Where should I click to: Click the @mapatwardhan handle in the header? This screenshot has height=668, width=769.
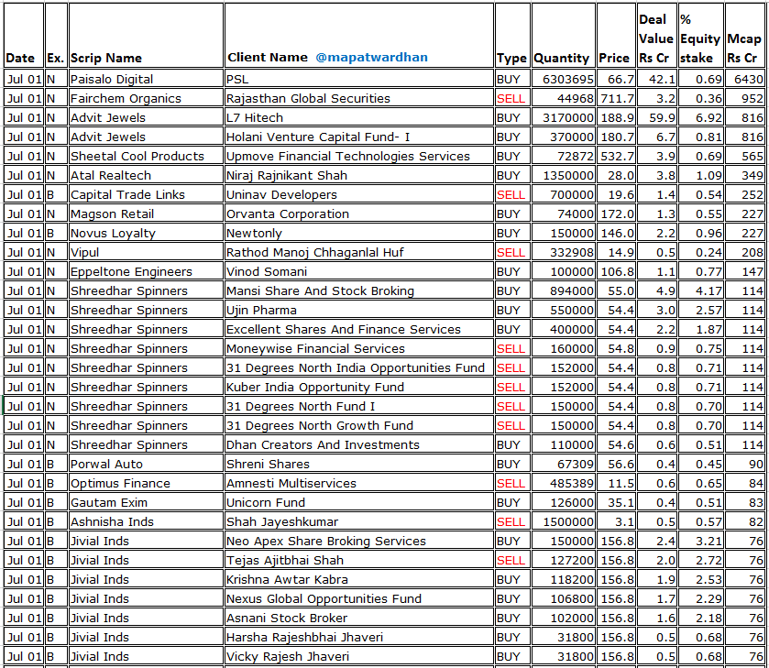(371, 58)
